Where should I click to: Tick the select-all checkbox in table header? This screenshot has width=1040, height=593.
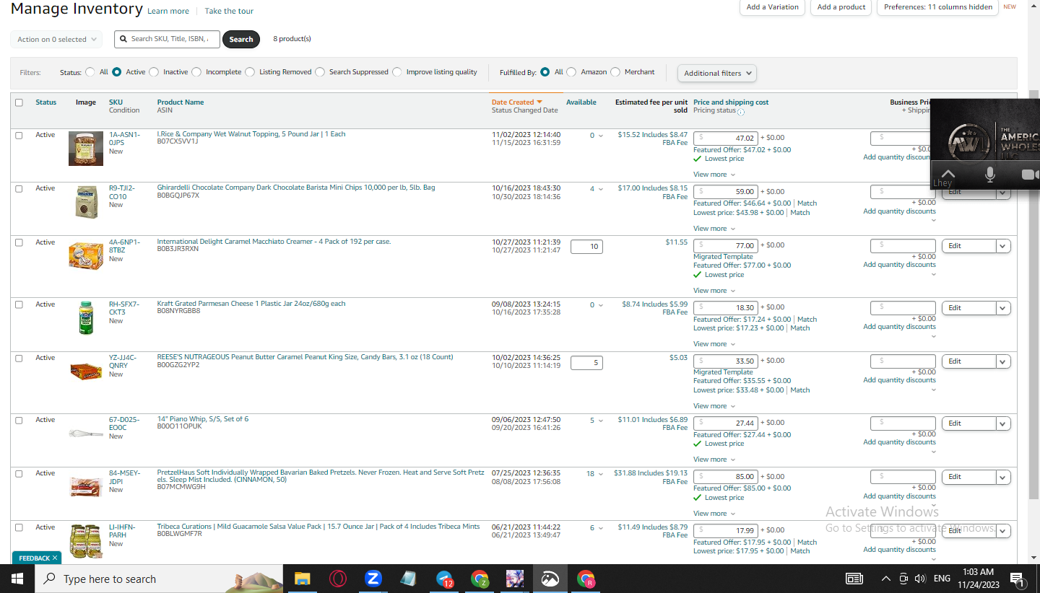coord(19,102)
